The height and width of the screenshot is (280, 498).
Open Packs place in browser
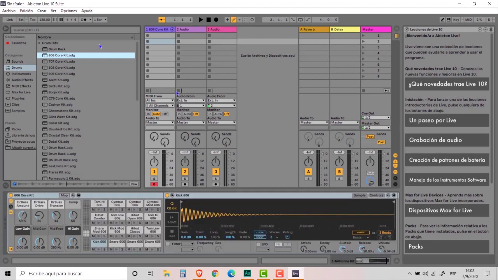click(16, 129)
